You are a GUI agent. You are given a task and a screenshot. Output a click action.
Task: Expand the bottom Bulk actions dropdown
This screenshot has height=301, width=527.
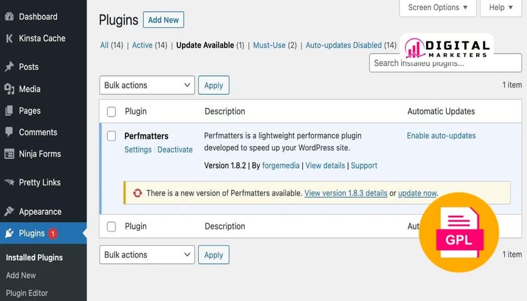pyautogui.click(x=147, y=255)
